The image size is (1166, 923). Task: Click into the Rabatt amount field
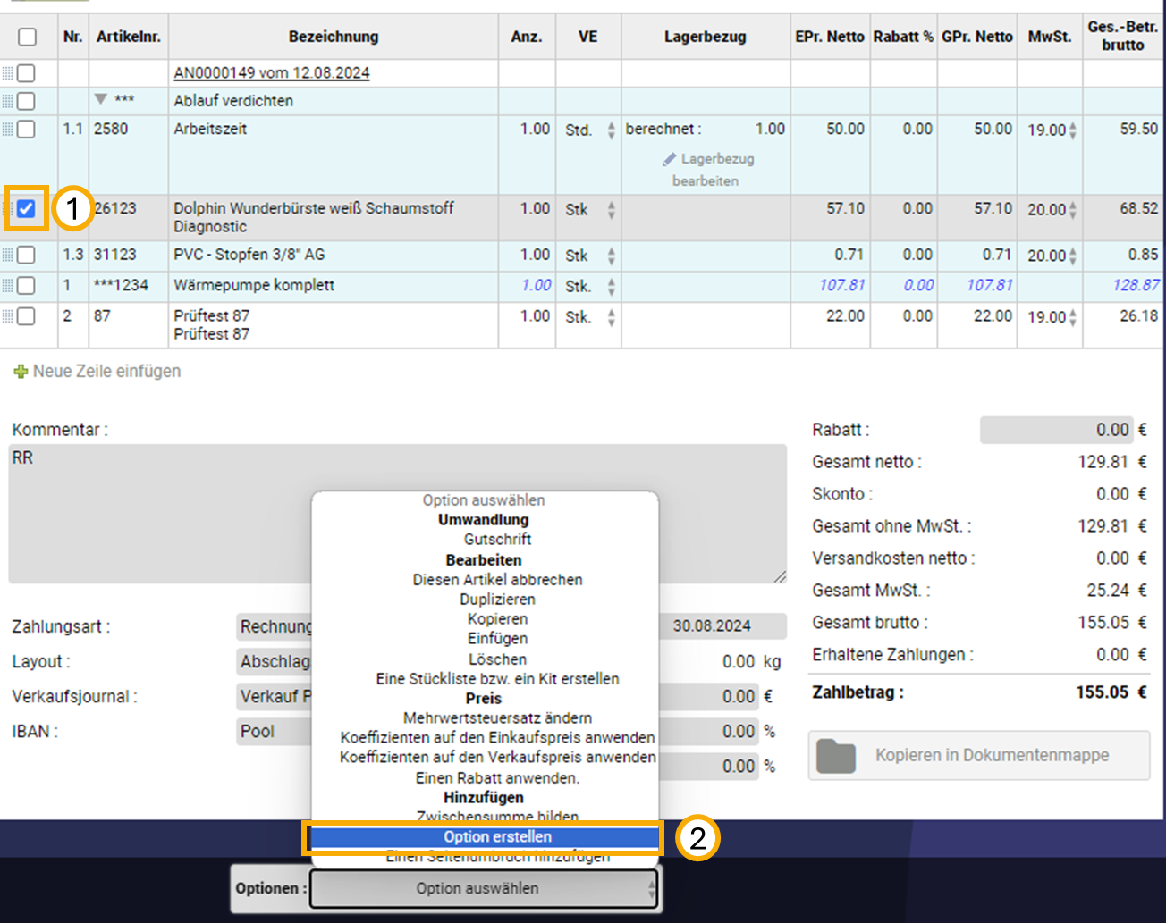click(1056, 430)
